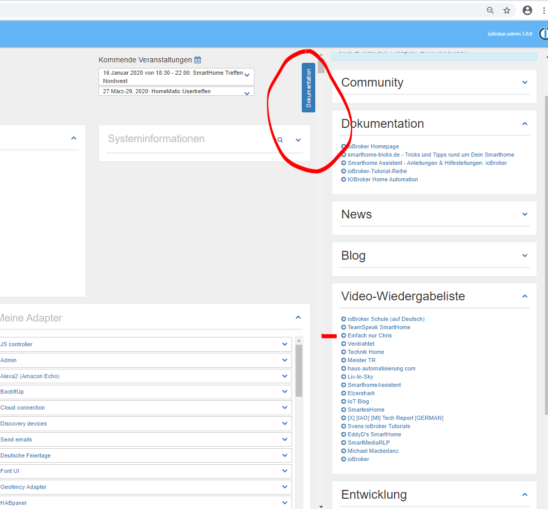Image resolution: width=548 pixels, height=509 pixels.
Task: Collapse the Dokumentation section
Action: pyautogui.click(x=525, y=124)
